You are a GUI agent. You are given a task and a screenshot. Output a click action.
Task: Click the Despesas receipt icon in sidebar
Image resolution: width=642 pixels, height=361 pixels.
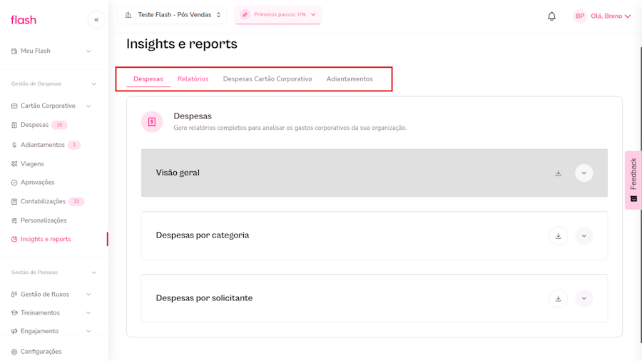(x=14, y=125)
